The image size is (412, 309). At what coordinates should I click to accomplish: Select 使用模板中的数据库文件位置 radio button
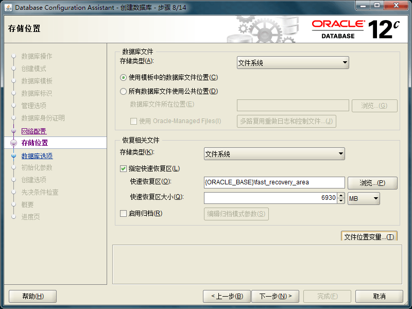123,77
